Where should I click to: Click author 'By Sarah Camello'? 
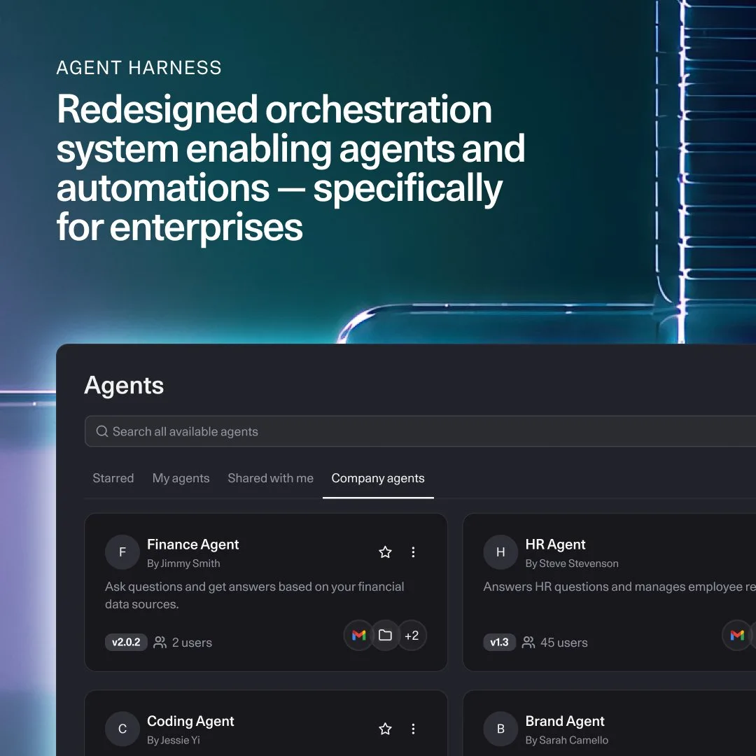point(566,740)
